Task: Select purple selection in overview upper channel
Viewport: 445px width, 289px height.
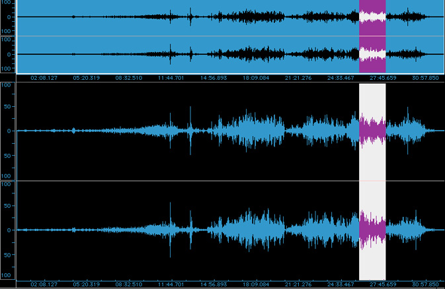Action: click(x=372, y=16)
